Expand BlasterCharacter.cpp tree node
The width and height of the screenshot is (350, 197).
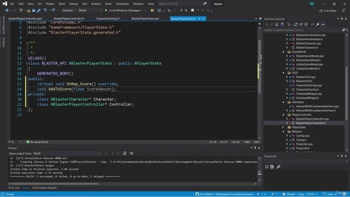tap(287, 43)
